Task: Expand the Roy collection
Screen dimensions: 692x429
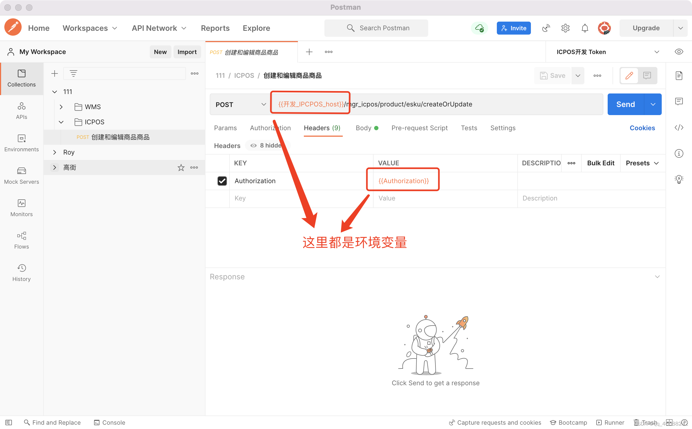Action: pyautogui.click(x=55, y=152)
